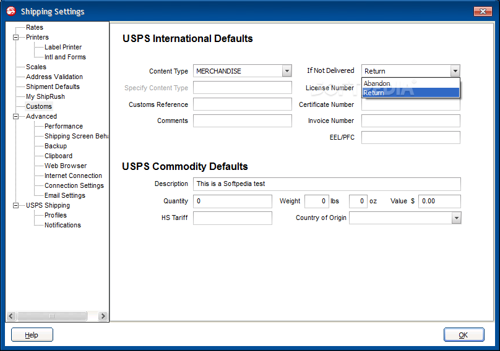Collapse the Advanced tree node

click(15, 116)
